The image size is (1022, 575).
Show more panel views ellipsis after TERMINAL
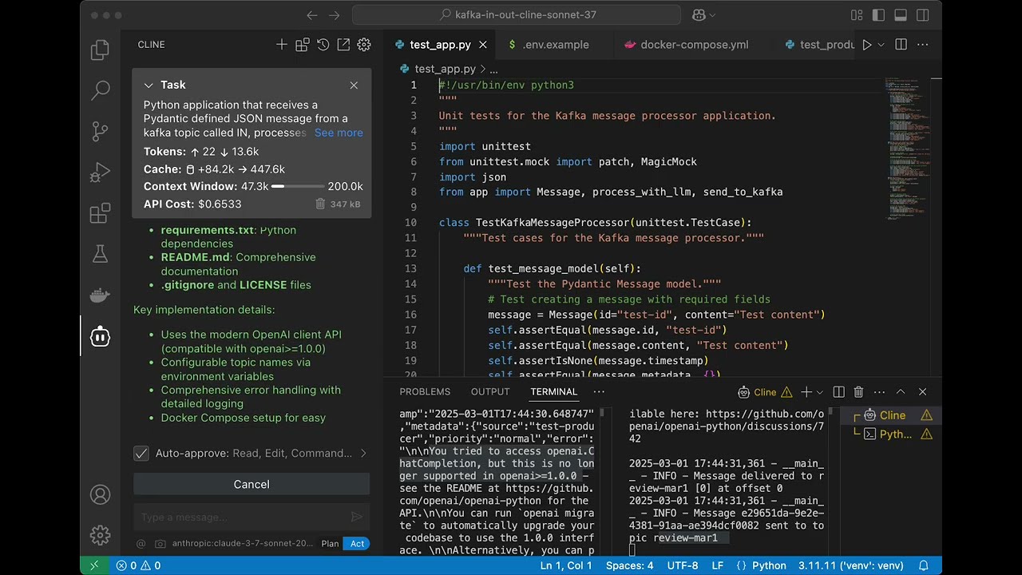point(599,391)
